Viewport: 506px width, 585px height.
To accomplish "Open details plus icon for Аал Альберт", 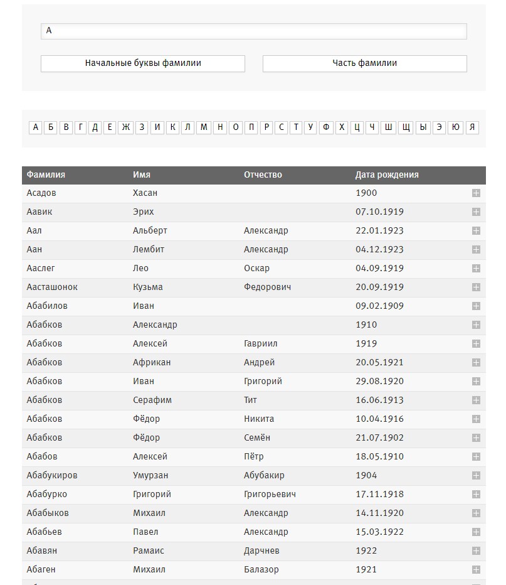I will (476, 230).
